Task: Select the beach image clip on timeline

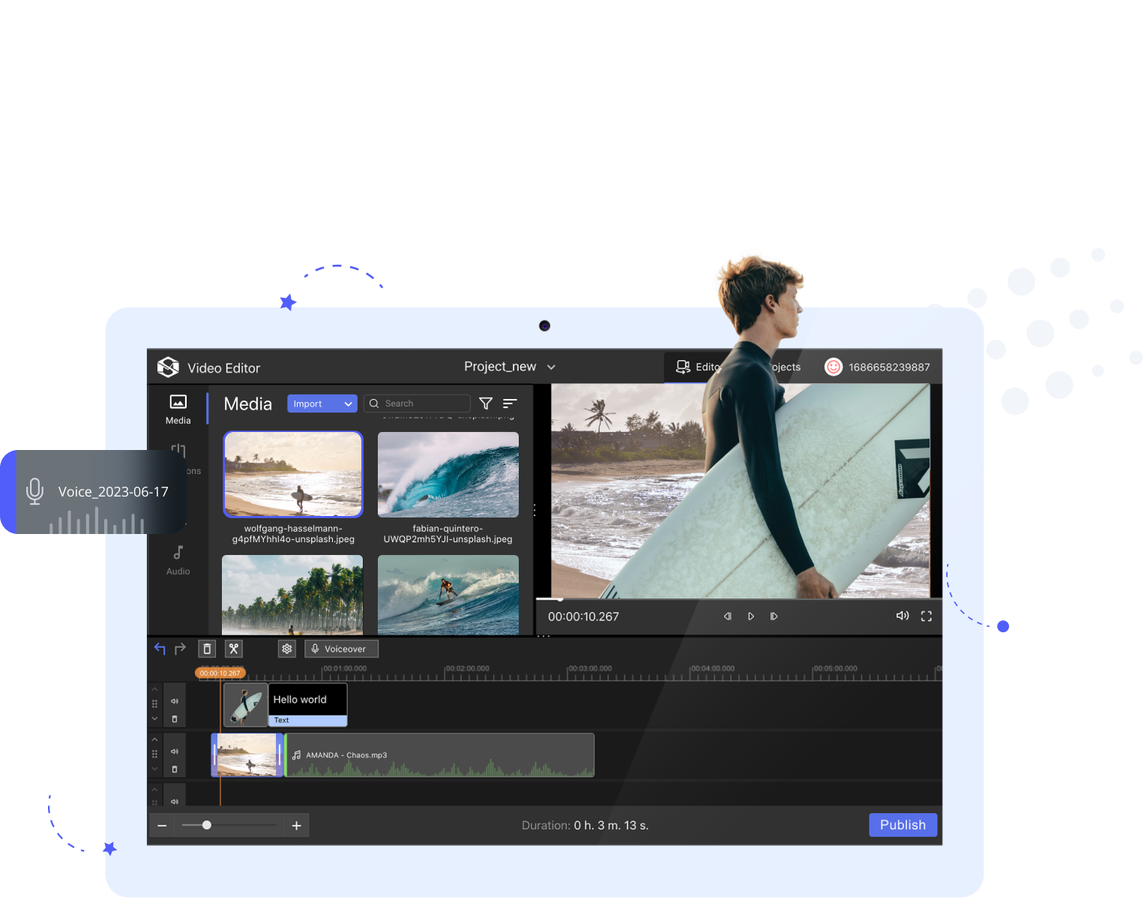Action: [248, 755]
